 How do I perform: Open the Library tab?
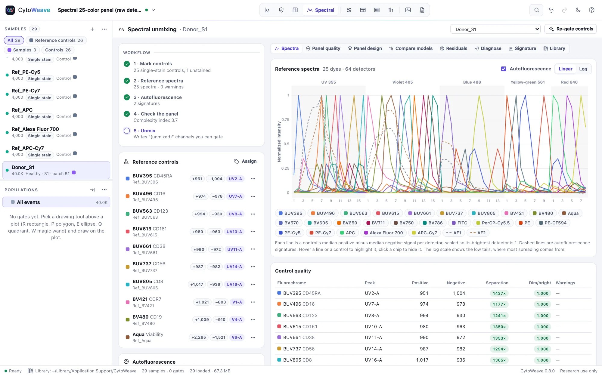554,48
